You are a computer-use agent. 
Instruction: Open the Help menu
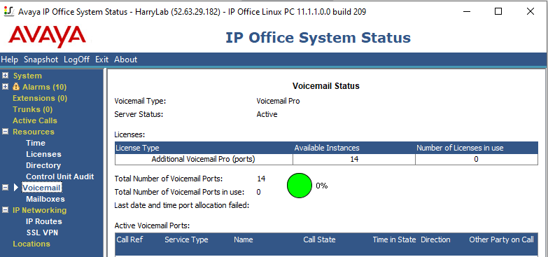click(x=9, y=60)
